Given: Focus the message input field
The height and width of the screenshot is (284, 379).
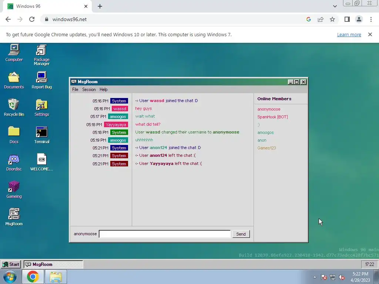Looking at the screenshot, I should coord(165,234).
